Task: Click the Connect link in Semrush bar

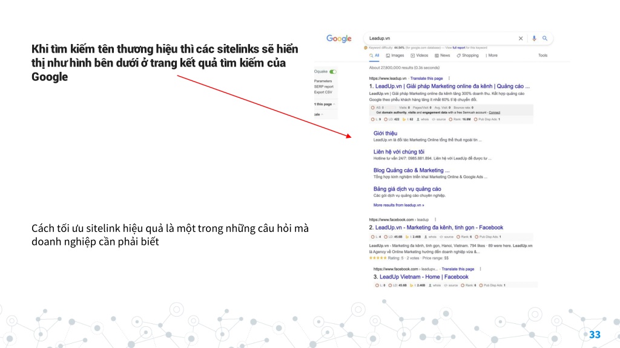Action: pos(494,112)
